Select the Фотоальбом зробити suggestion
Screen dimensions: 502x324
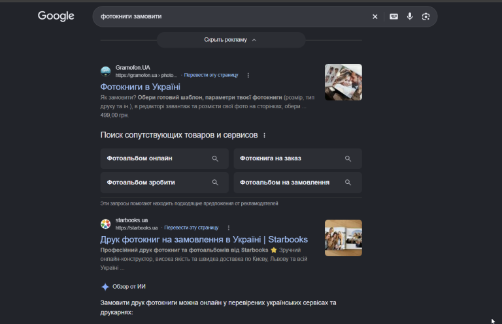pos(165,183)
